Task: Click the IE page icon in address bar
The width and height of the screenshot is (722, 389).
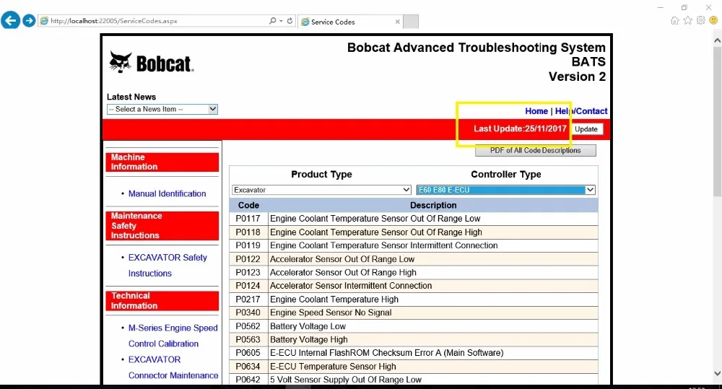Action: pos(44,21)
